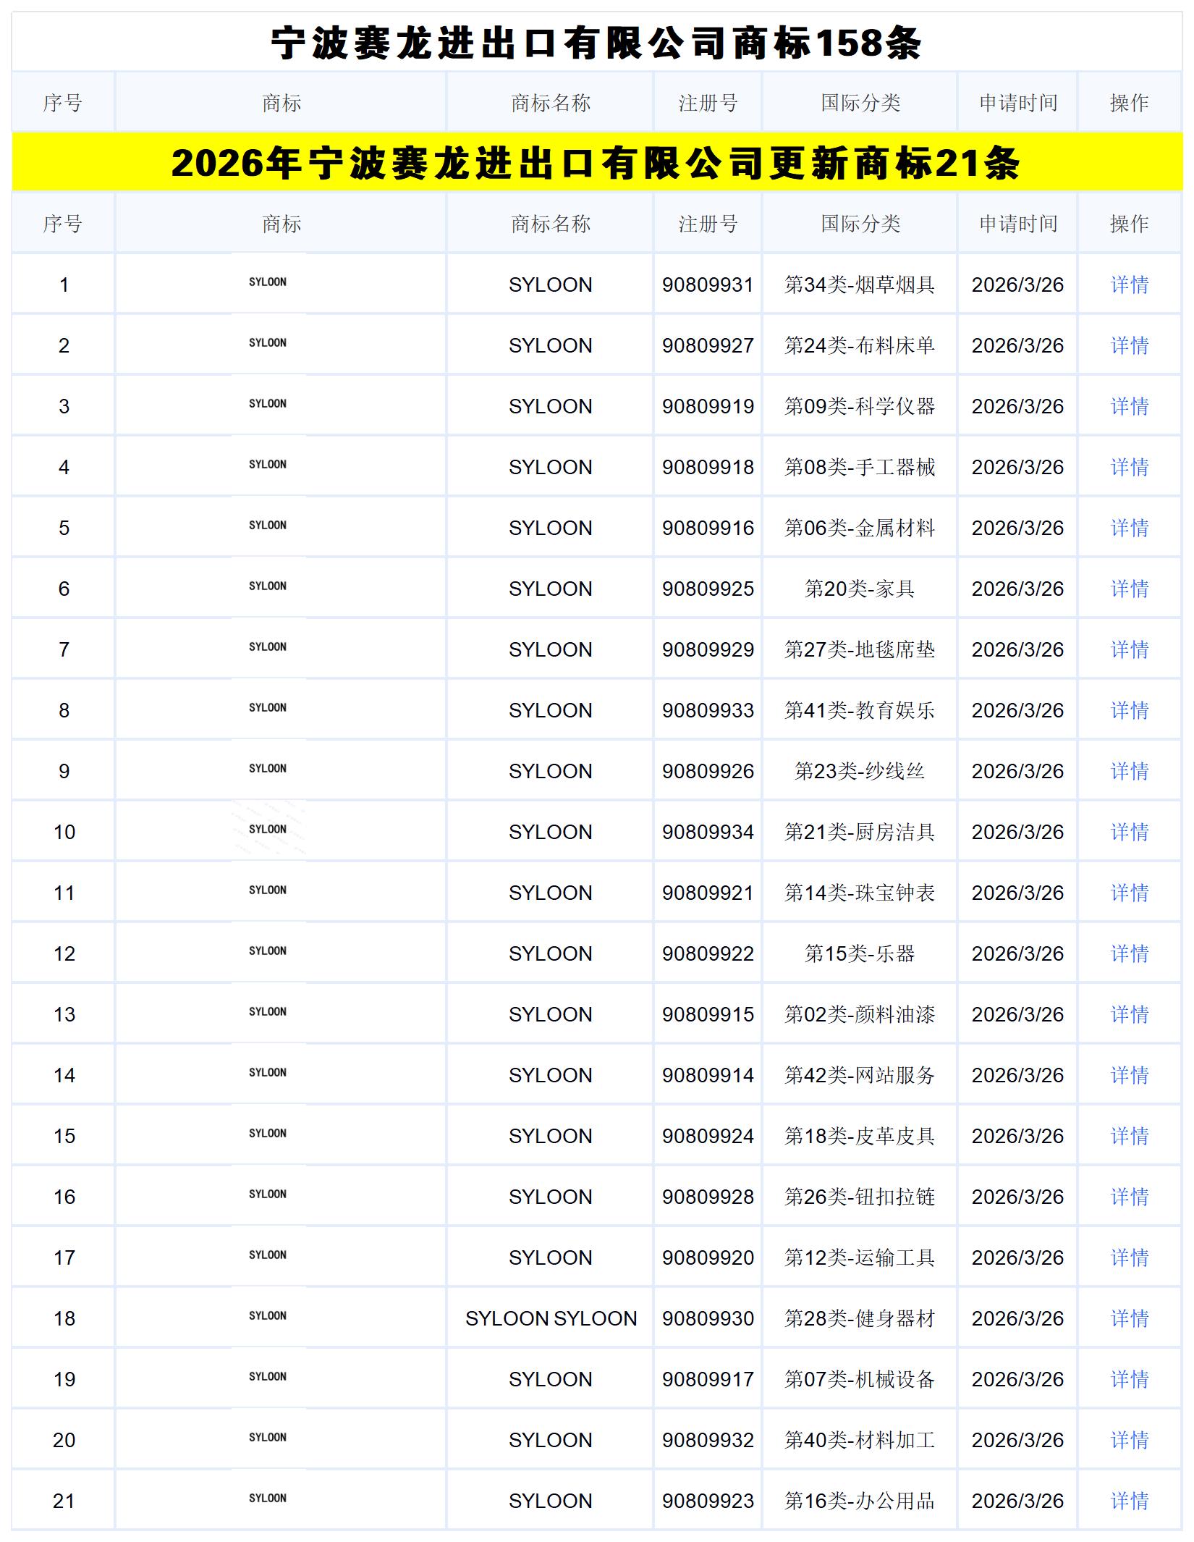Click SYLOON trademark image in row 20

coord(268,1438)
